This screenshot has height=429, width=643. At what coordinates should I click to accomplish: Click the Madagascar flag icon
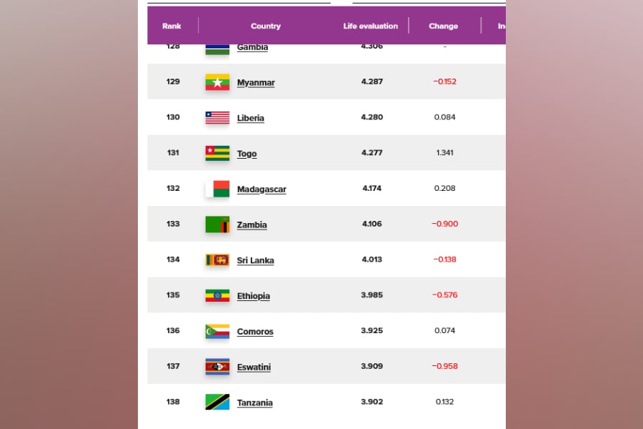217,189
